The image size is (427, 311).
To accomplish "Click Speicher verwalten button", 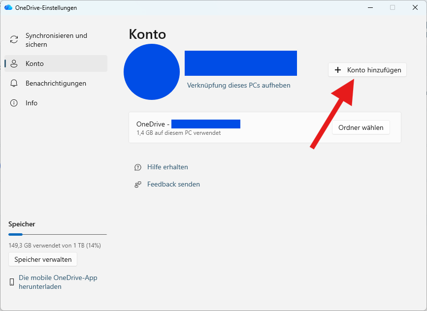I will point(43,259).
